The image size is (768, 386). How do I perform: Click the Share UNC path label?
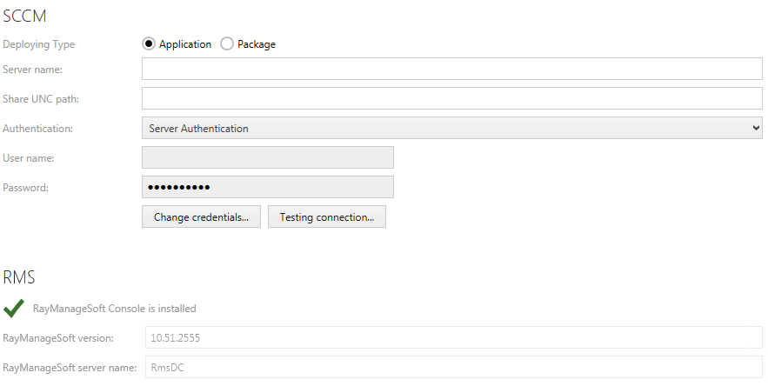41,99
